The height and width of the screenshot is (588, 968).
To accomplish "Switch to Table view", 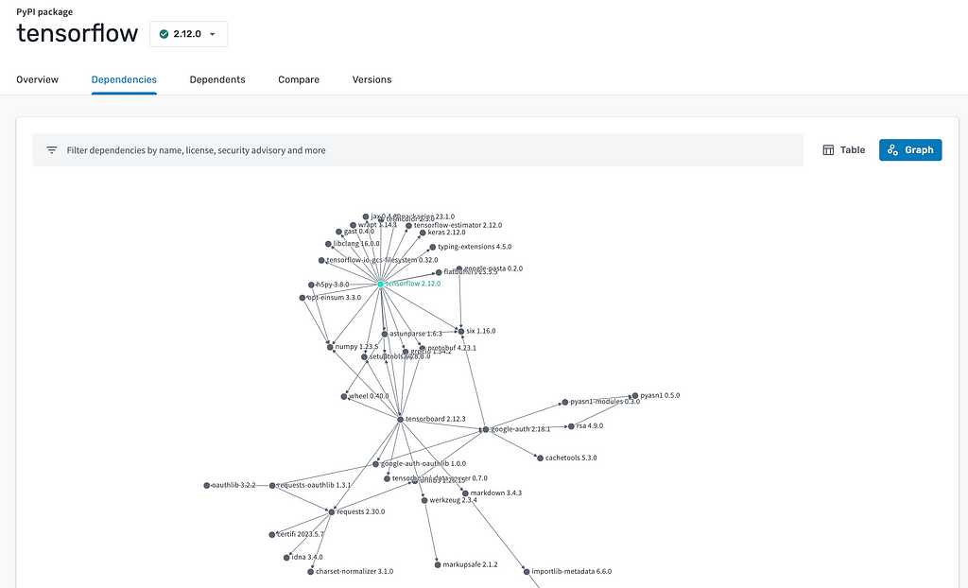I will point(844,150).
